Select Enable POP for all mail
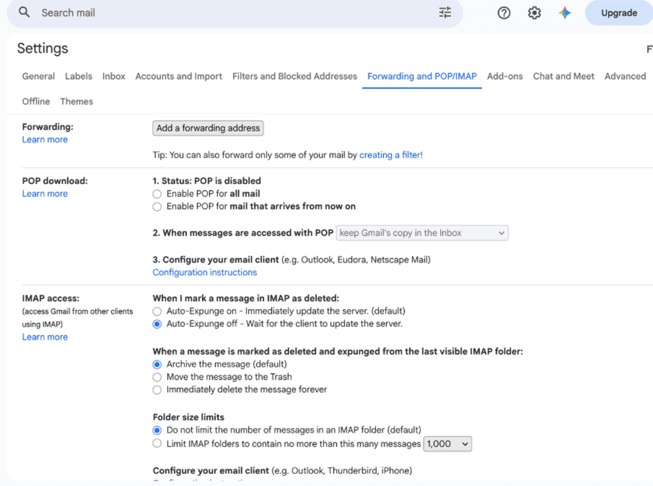 (x=157, y=194)
